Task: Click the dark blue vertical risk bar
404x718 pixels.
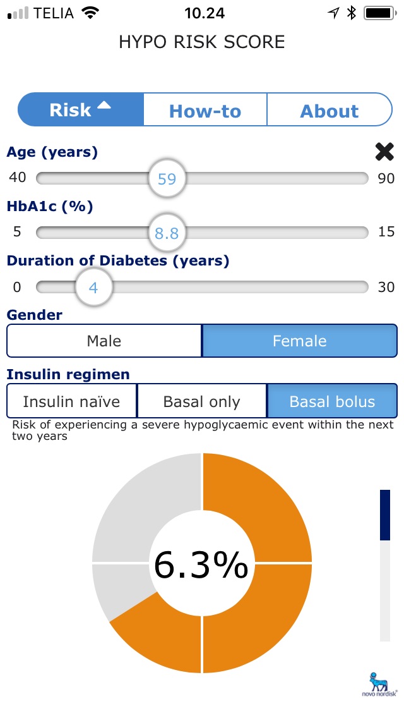Action: click(385, 515)
